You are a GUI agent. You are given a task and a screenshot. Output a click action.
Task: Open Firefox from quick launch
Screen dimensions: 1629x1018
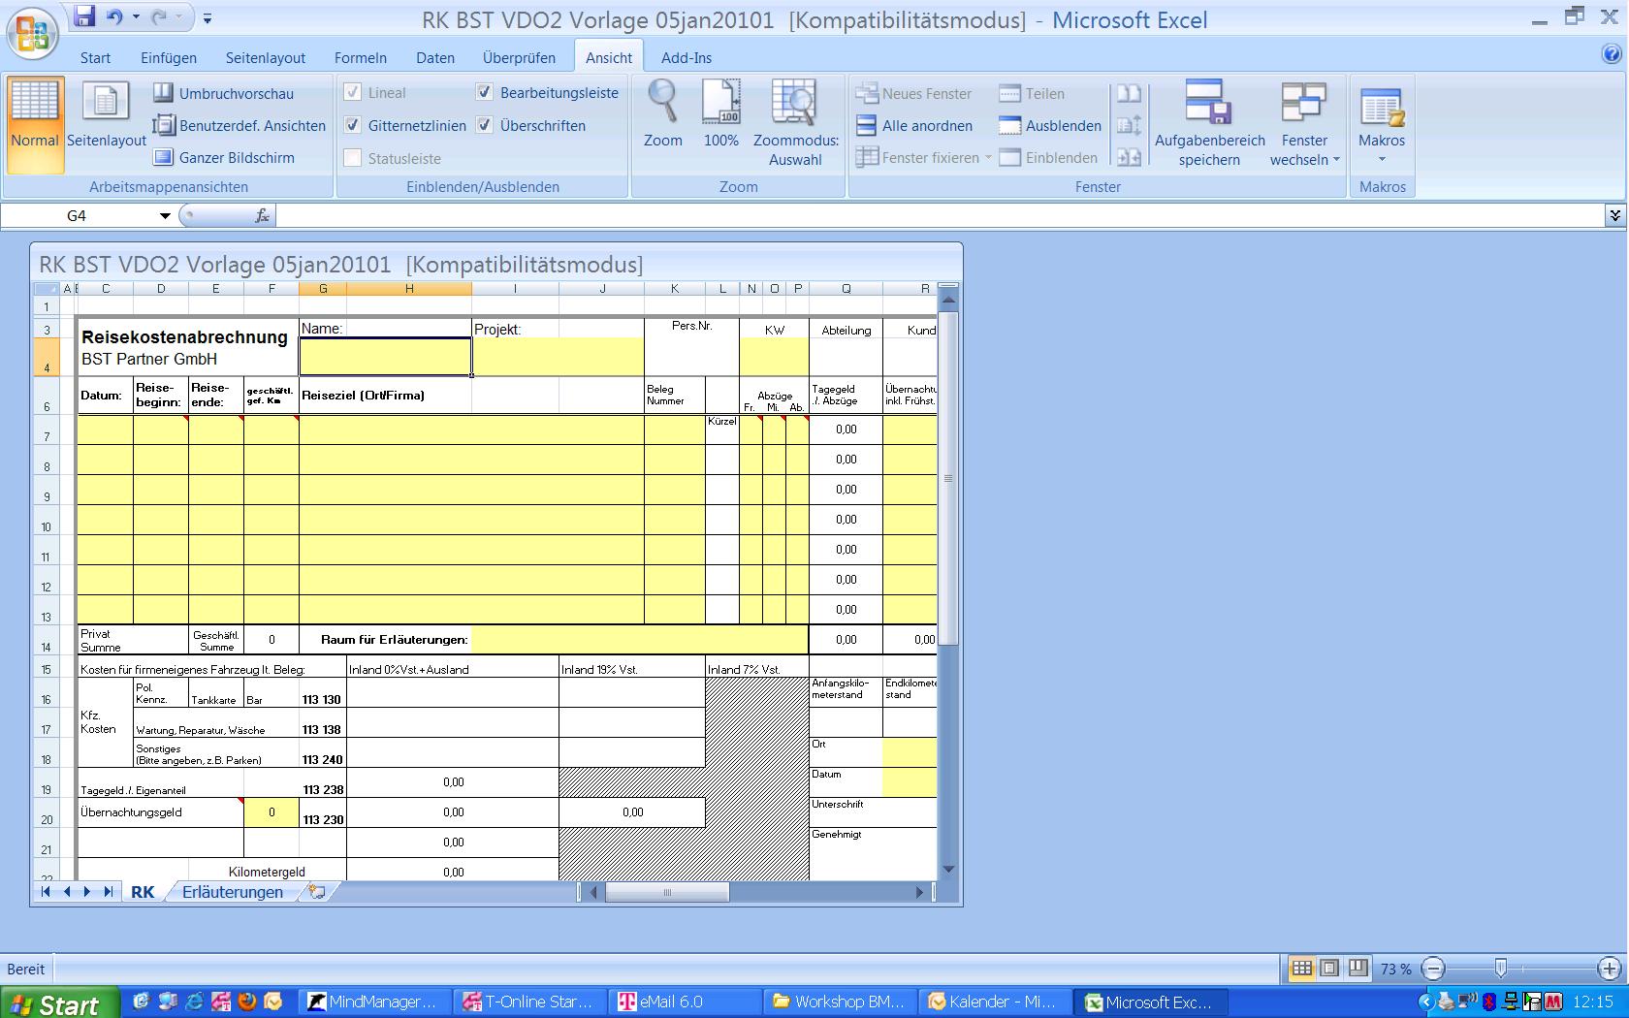[x=247, y=1002]
